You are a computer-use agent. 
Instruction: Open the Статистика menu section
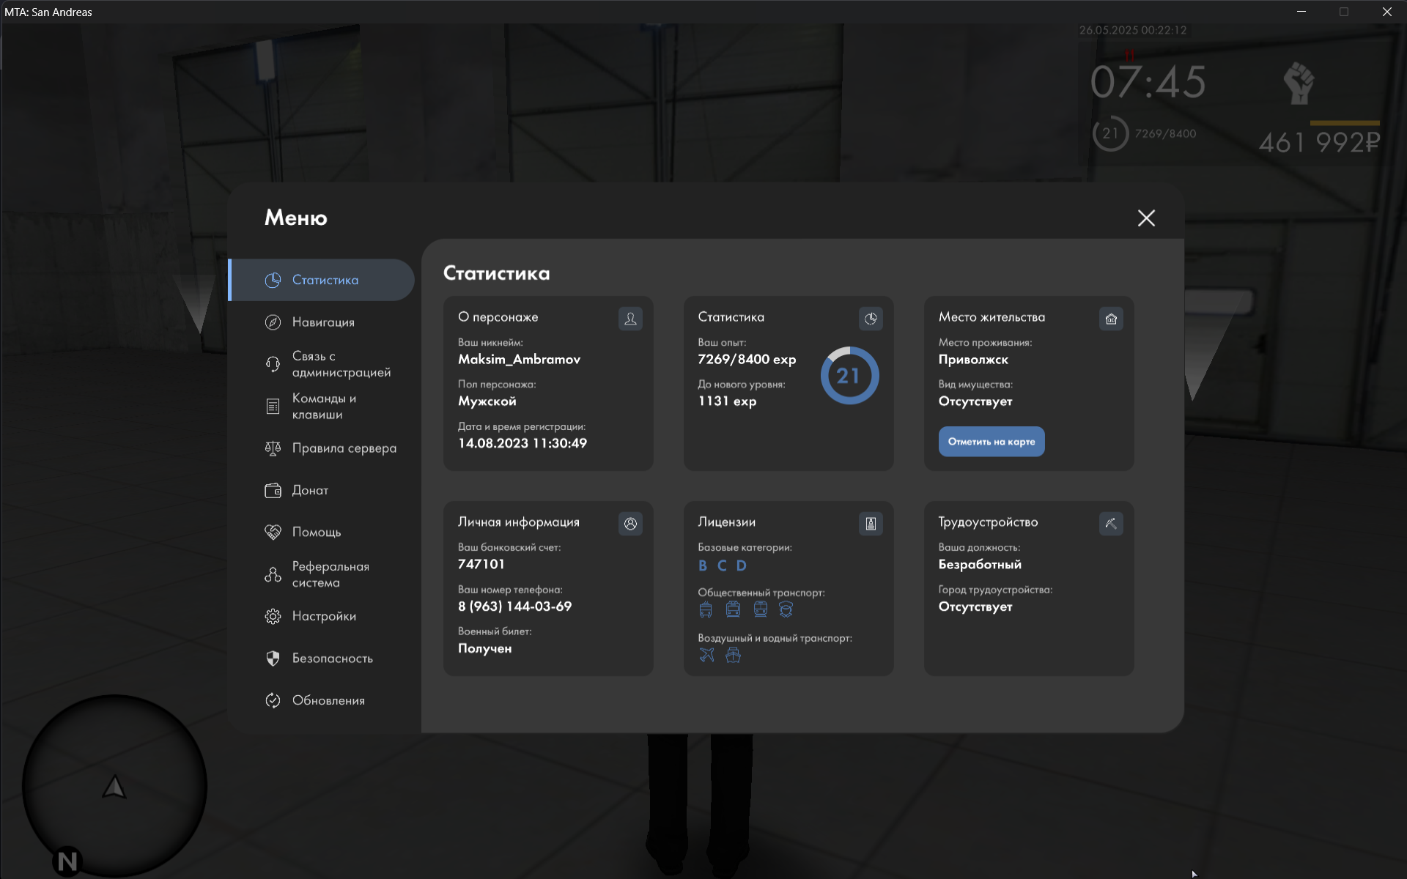(x=322, y=280)
